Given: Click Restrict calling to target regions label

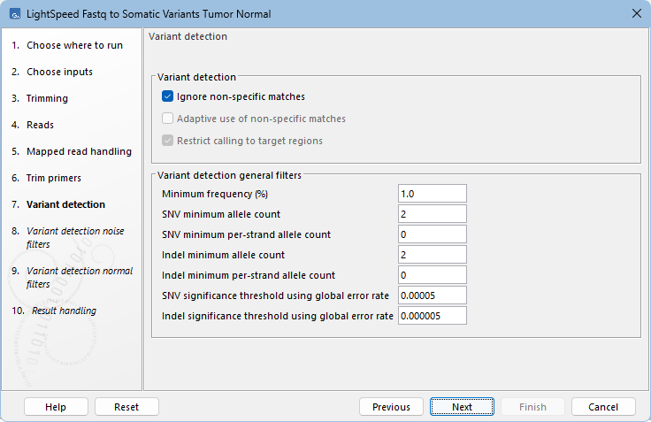Looking at the screenshot, I should tap(249, 141).
